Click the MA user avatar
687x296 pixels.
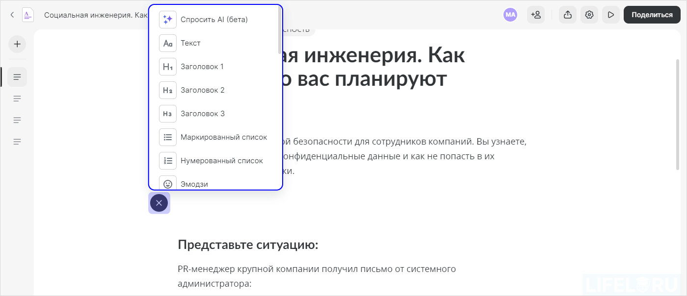point(510,15)
